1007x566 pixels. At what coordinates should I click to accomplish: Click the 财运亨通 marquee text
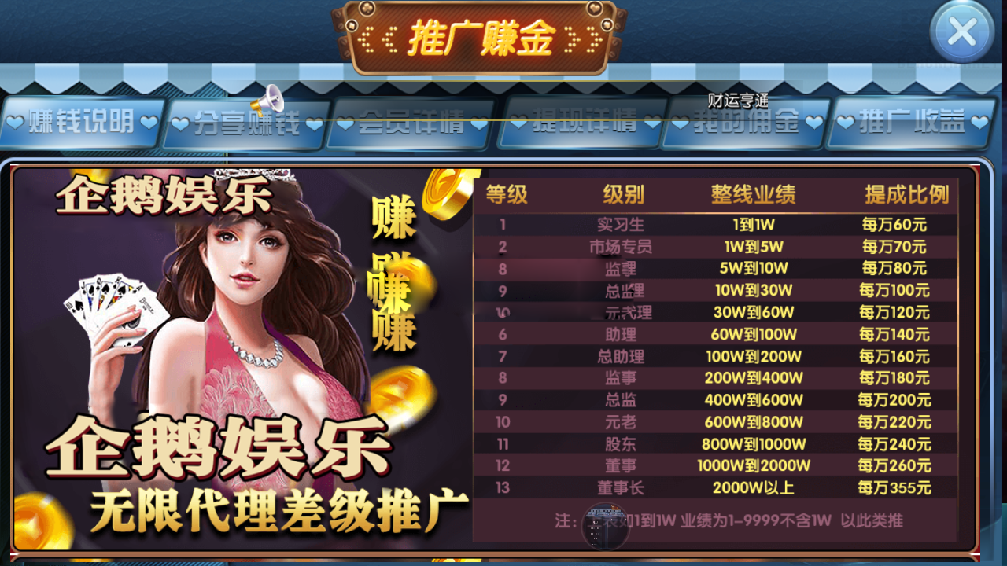[738, 101]
